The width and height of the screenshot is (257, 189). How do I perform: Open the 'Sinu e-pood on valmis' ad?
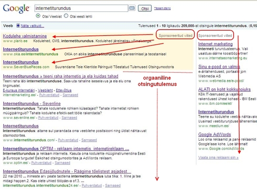(219, 67)
